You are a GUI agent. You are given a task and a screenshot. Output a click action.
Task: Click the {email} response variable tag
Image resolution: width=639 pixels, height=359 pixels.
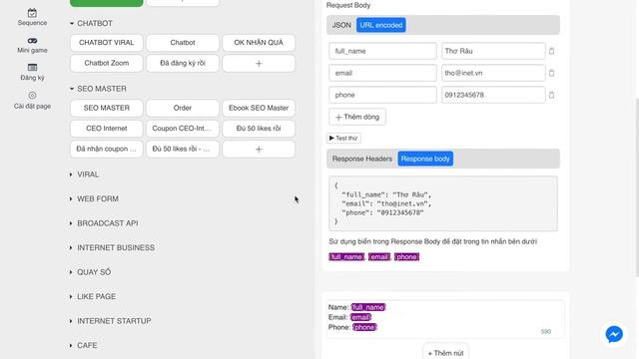pos(379,257)
